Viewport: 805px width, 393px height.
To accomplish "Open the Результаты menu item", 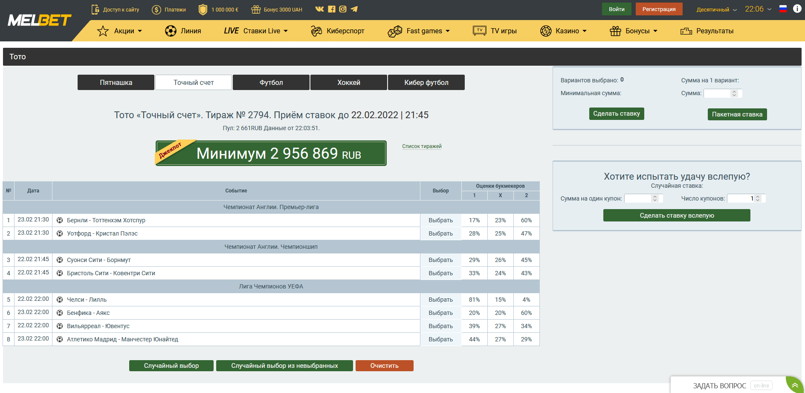I will (x=707, y=31).
